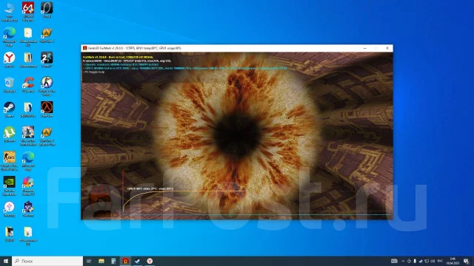Launch uTorrent from the desktop
The width and height of the screenshot is (474, 266).
(10, 134)
